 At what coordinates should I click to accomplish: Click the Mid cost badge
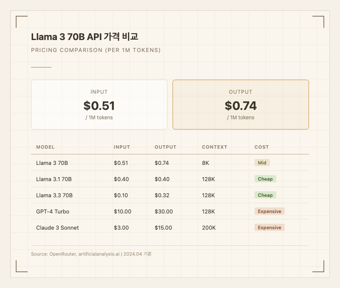(x=263, y=163)
